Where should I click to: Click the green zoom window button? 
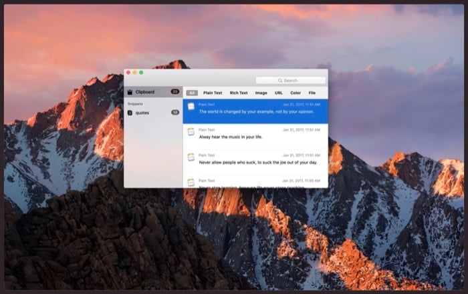click(x=141, y=72)
